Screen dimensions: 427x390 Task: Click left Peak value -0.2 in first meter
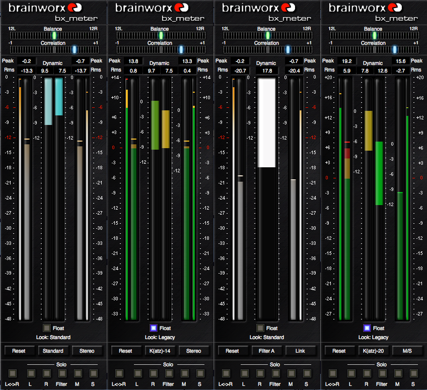coord(26,61)
